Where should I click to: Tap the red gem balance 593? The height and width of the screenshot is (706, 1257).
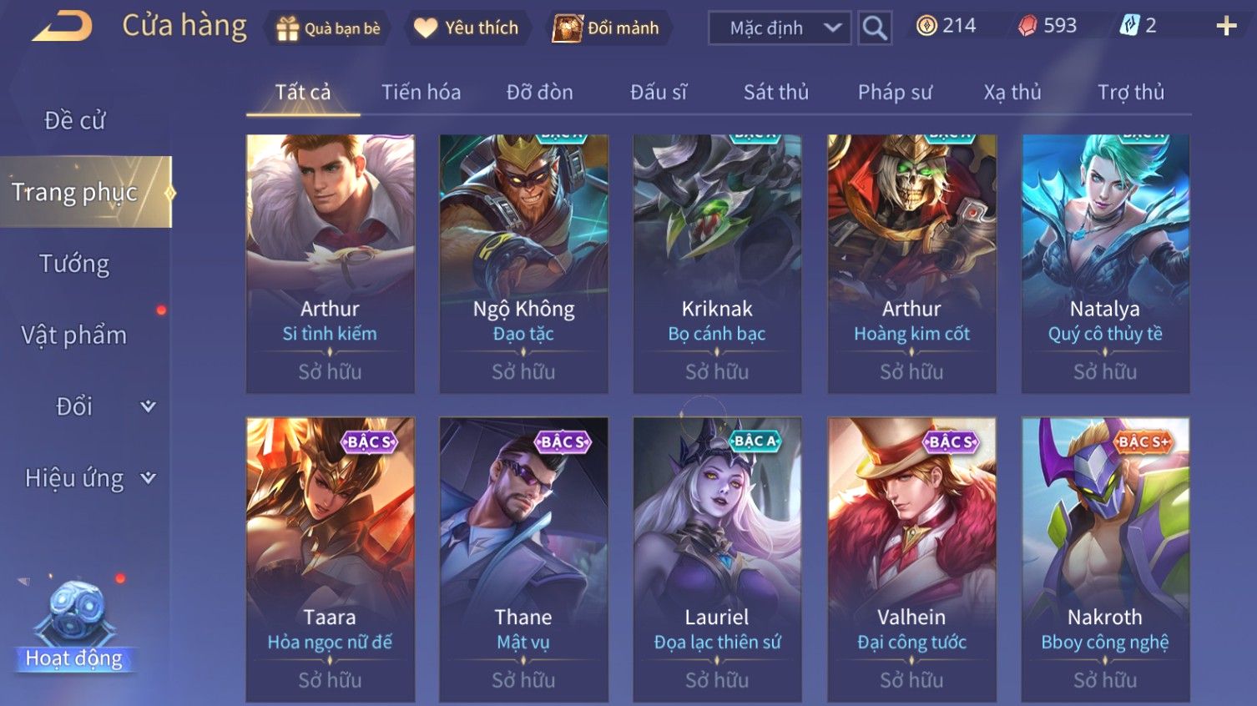[1047, 26]
